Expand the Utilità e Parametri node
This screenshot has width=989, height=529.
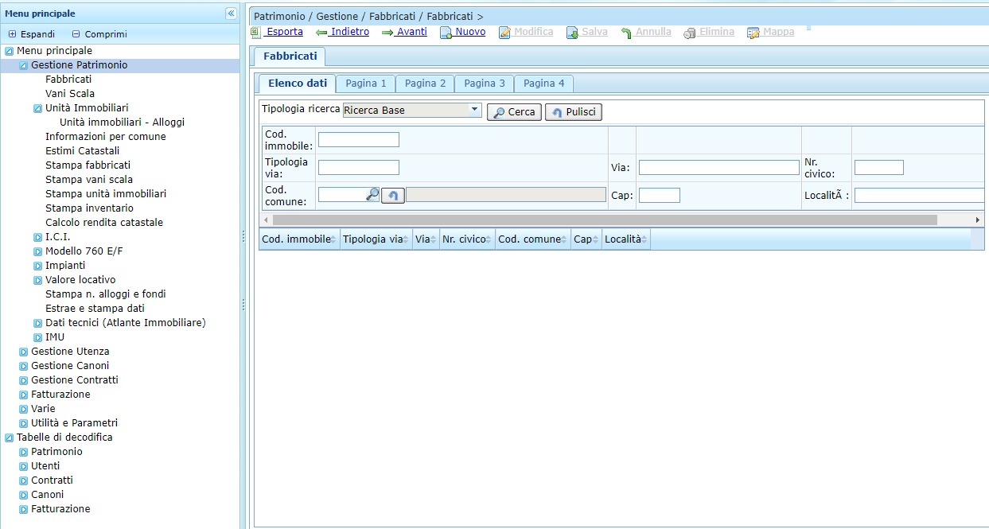23,423
